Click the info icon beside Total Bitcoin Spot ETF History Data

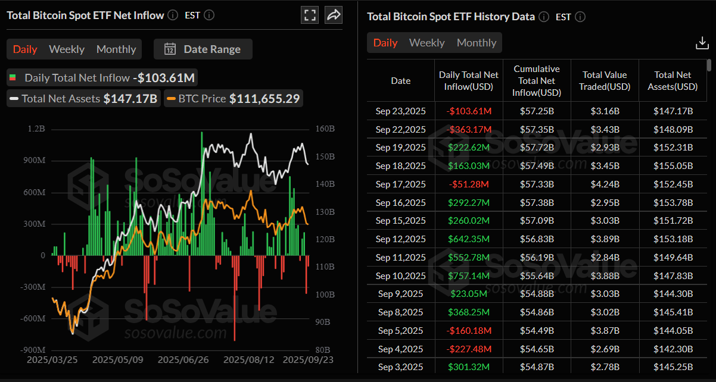[x=543, y=17]
